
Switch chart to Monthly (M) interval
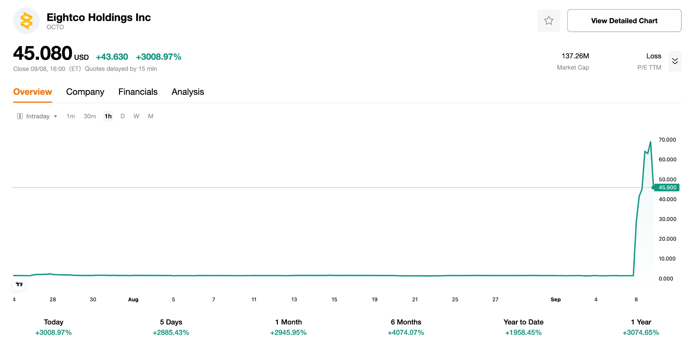pos(150,116)
